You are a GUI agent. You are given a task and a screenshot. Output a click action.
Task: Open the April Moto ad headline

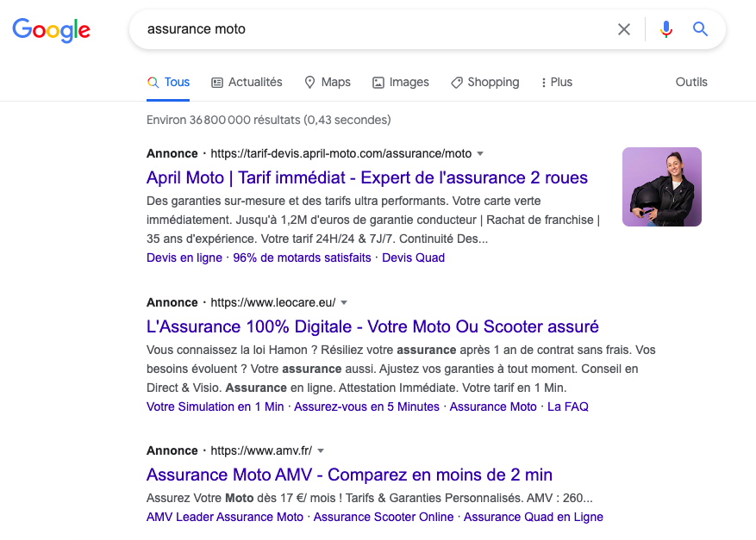(367, 177)
